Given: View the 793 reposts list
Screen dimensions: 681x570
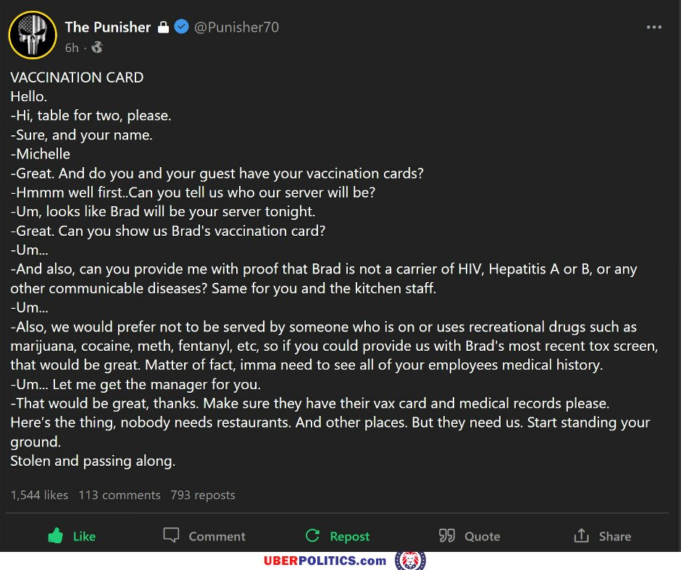Looking at the screenshot, I should click(203, 495).
